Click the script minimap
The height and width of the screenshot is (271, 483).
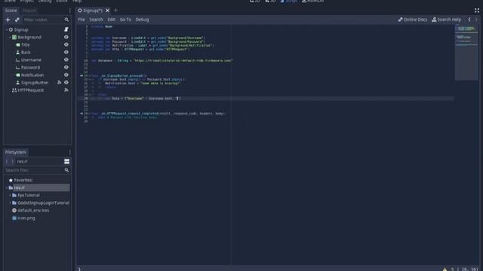coord(466,52)
